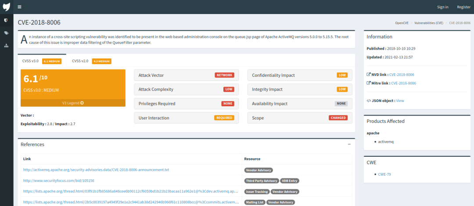Switch to CVSS v2.0 tab
The height and width of the screenshot is (206, 474).
[x=92, y=61]
